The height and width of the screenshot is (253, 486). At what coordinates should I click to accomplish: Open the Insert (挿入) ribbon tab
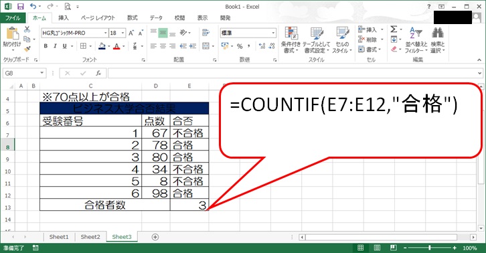pos(64,18)
